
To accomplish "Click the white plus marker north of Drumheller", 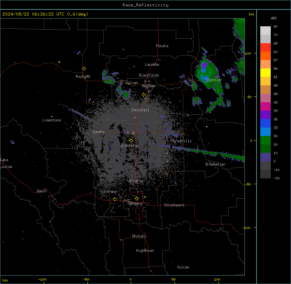I will point(207,126).
